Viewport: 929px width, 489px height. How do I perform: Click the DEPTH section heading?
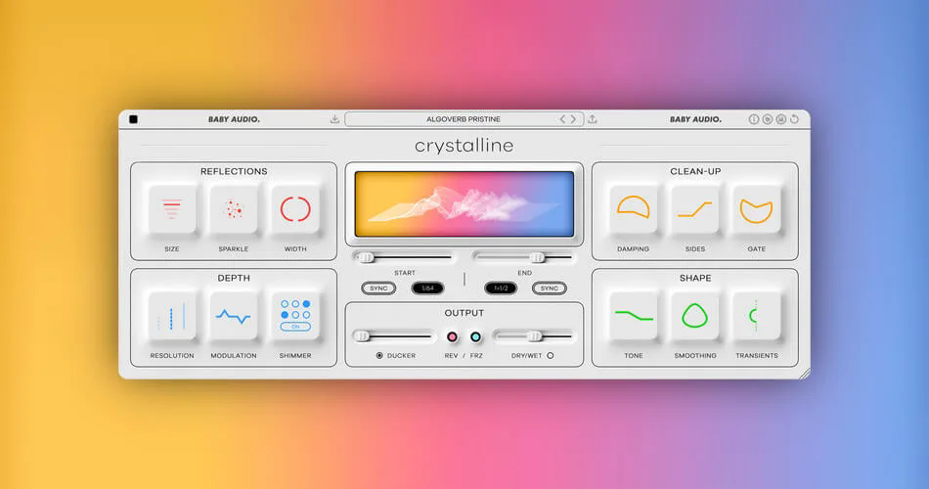[x=234, y=278]
